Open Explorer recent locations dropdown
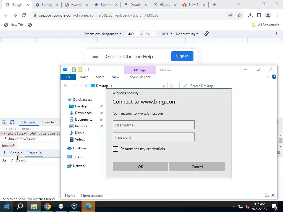 80,86
